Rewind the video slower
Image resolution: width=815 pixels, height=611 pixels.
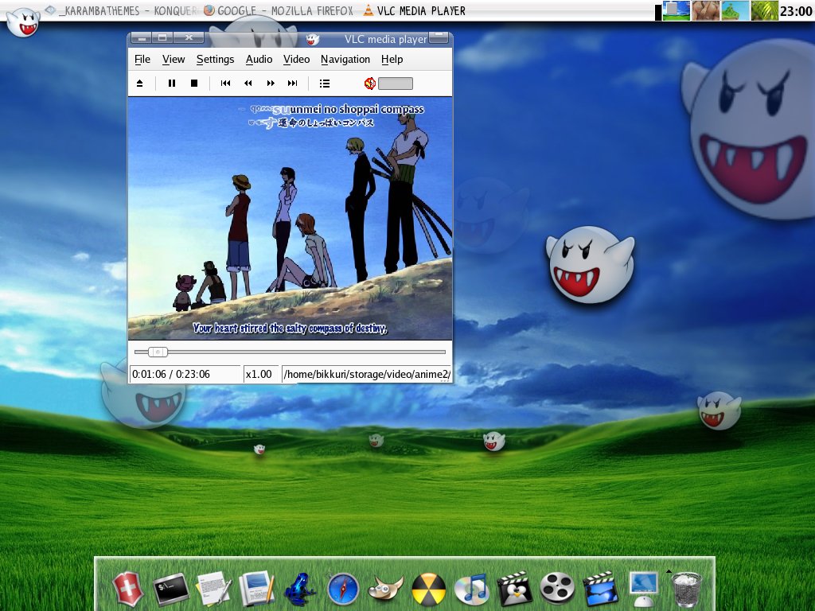pyautogui.click(x=248, y=83)
